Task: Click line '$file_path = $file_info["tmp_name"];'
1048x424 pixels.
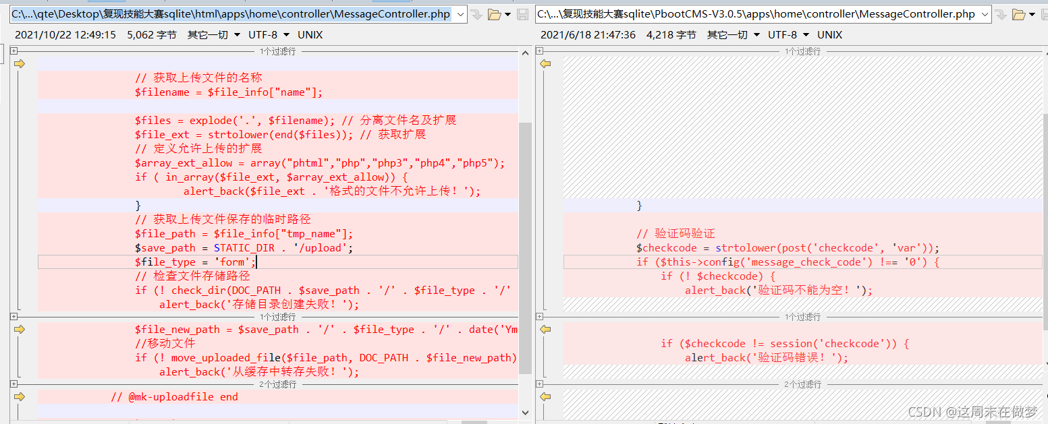Action: (244, 234)
